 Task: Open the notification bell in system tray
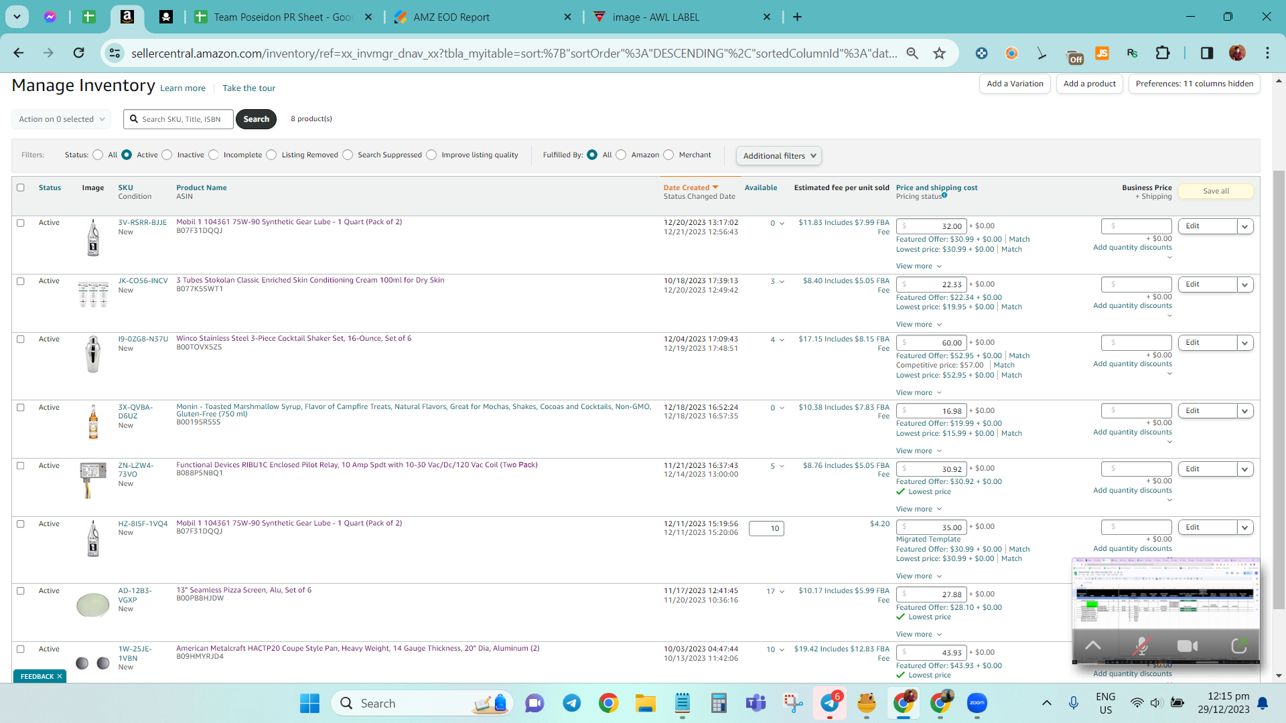point(1263,703)
